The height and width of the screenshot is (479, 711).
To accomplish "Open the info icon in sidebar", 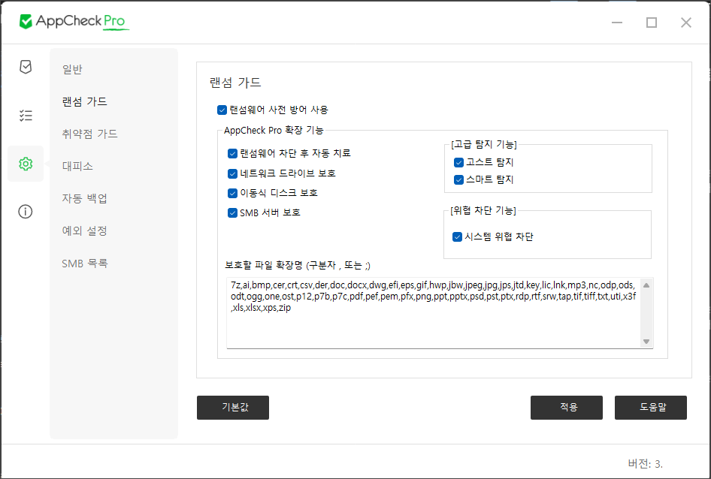I will tap(26, 212).
